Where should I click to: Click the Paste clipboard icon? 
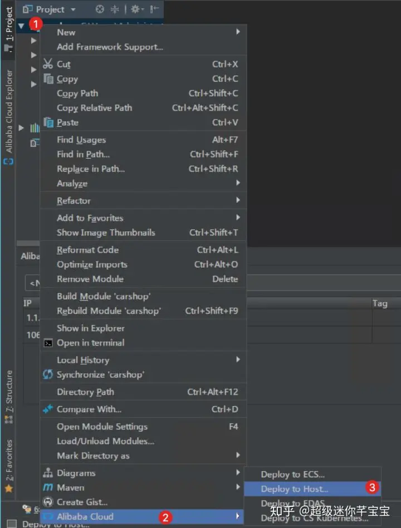pos(48,122)
